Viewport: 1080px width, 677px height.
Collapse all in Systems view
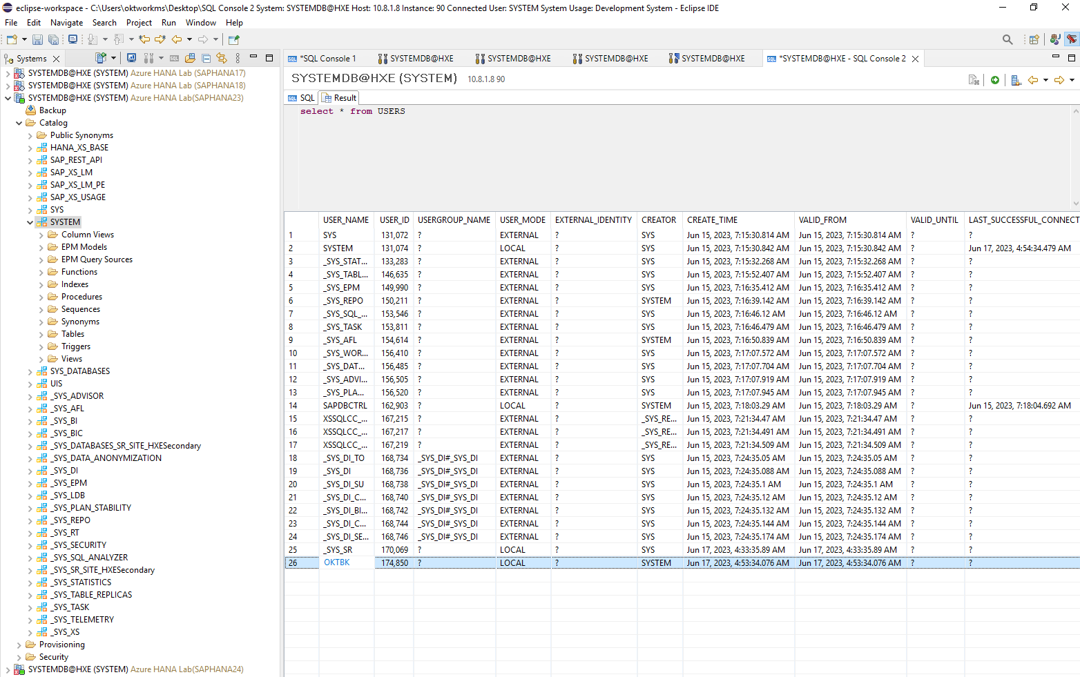206,58
